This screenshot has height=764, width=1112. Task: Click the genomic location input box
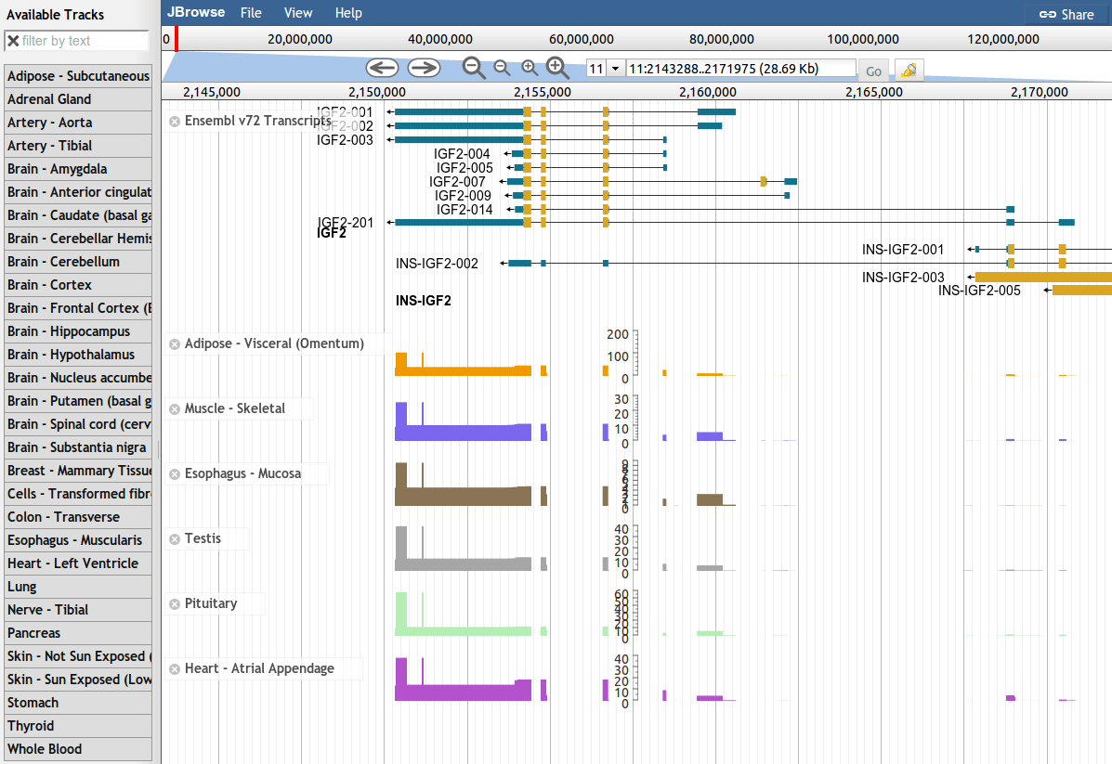click(740, 69)
